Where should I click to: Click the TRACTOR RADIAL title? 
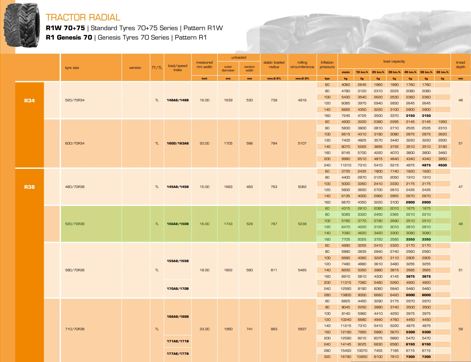(83, 17)
